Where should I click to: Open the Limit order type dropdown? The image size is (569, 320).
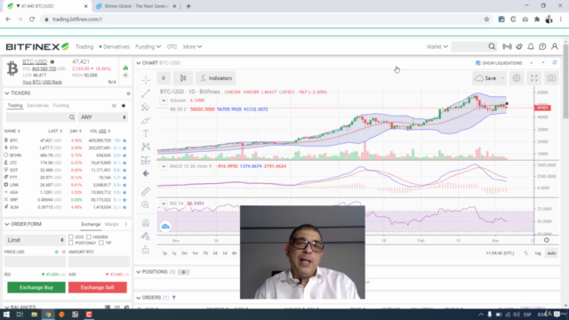[35, 240]
